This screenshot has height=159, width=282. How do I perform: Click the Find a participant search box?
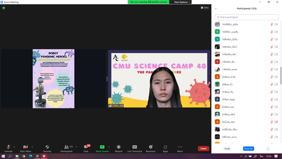pos(247,17)
